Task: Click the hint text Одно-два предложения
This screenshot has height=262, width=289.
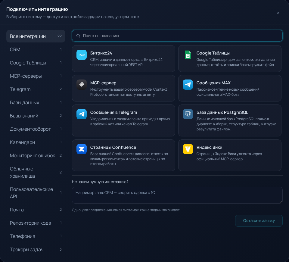Action: coord(126,210)
